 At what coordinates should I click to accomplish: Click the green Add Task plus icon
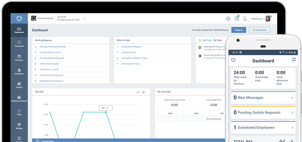tap(200, 40)
